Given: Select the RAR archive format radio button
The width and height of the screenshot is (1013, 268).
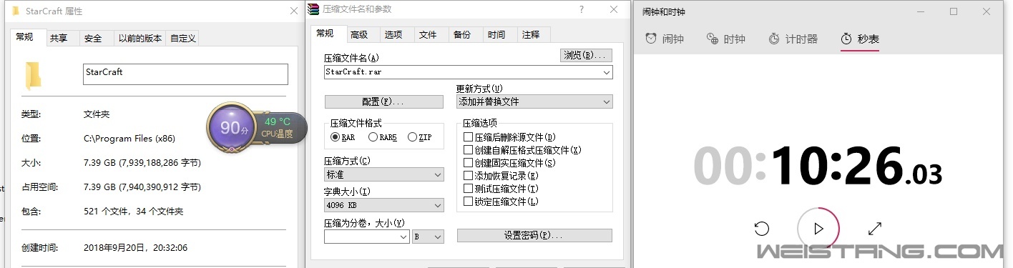Looking at the screenshot, I should [x=343, y=137].
